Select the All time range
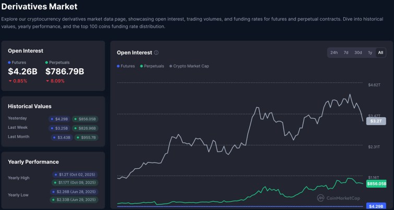Viewport: 394px width, 210px height. point(380,53)
